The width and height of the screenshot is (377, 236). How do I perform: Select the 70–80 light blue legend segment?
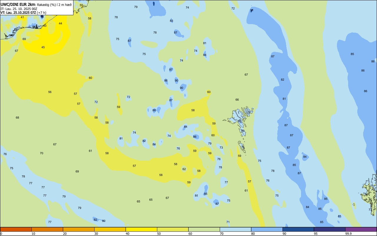tap(235, 229)
